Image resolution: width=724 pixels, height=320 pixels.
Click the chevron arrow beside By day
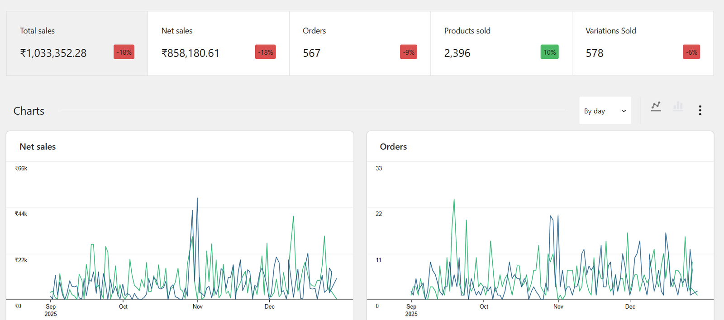(624, 111)
